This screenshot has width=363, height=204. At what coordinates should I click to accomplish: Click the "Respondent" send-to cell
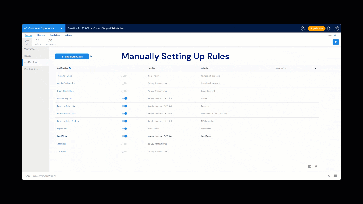(x=153, y=76)
